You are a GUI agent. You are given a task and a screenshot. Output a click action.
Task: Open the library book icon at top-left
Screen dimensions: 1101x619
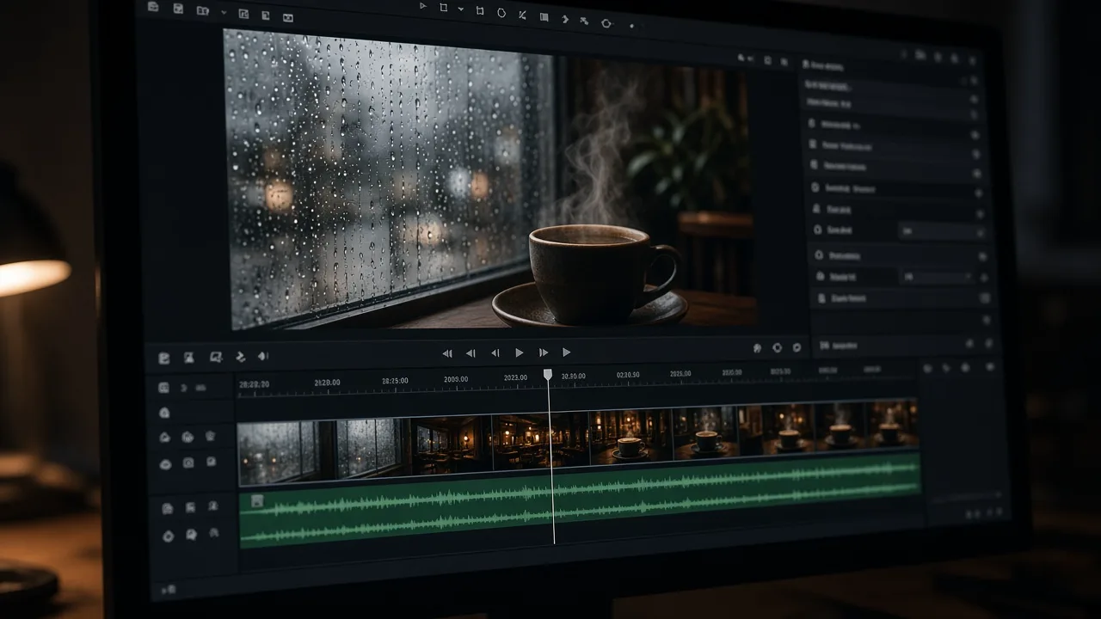coord(202,10)
